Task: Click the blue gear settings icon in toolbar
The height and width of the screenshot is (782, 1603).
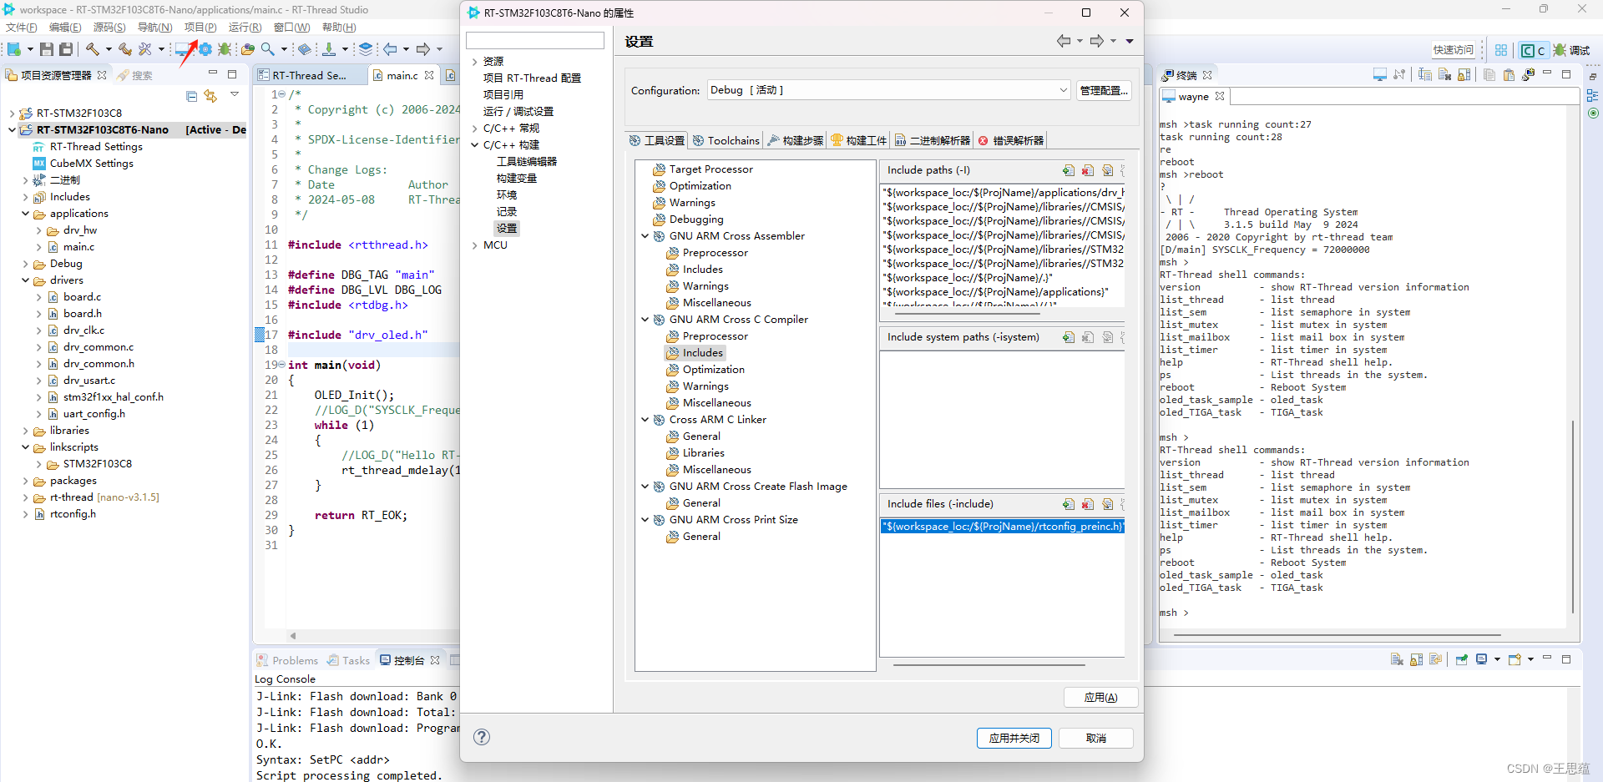Action: point(205,49)
